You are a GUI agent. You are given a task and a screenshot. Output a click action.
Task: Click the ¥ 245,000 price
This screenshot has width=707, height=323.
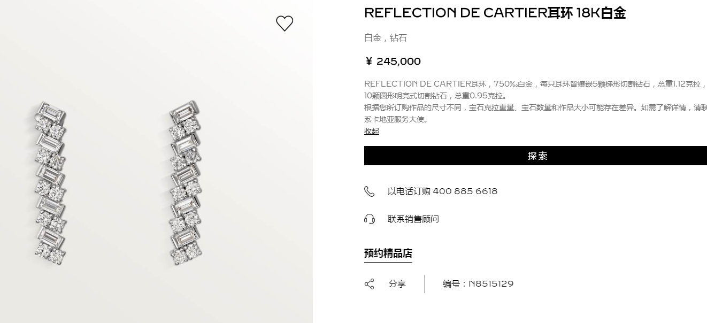pyautogui.click(x=393, y=61)
